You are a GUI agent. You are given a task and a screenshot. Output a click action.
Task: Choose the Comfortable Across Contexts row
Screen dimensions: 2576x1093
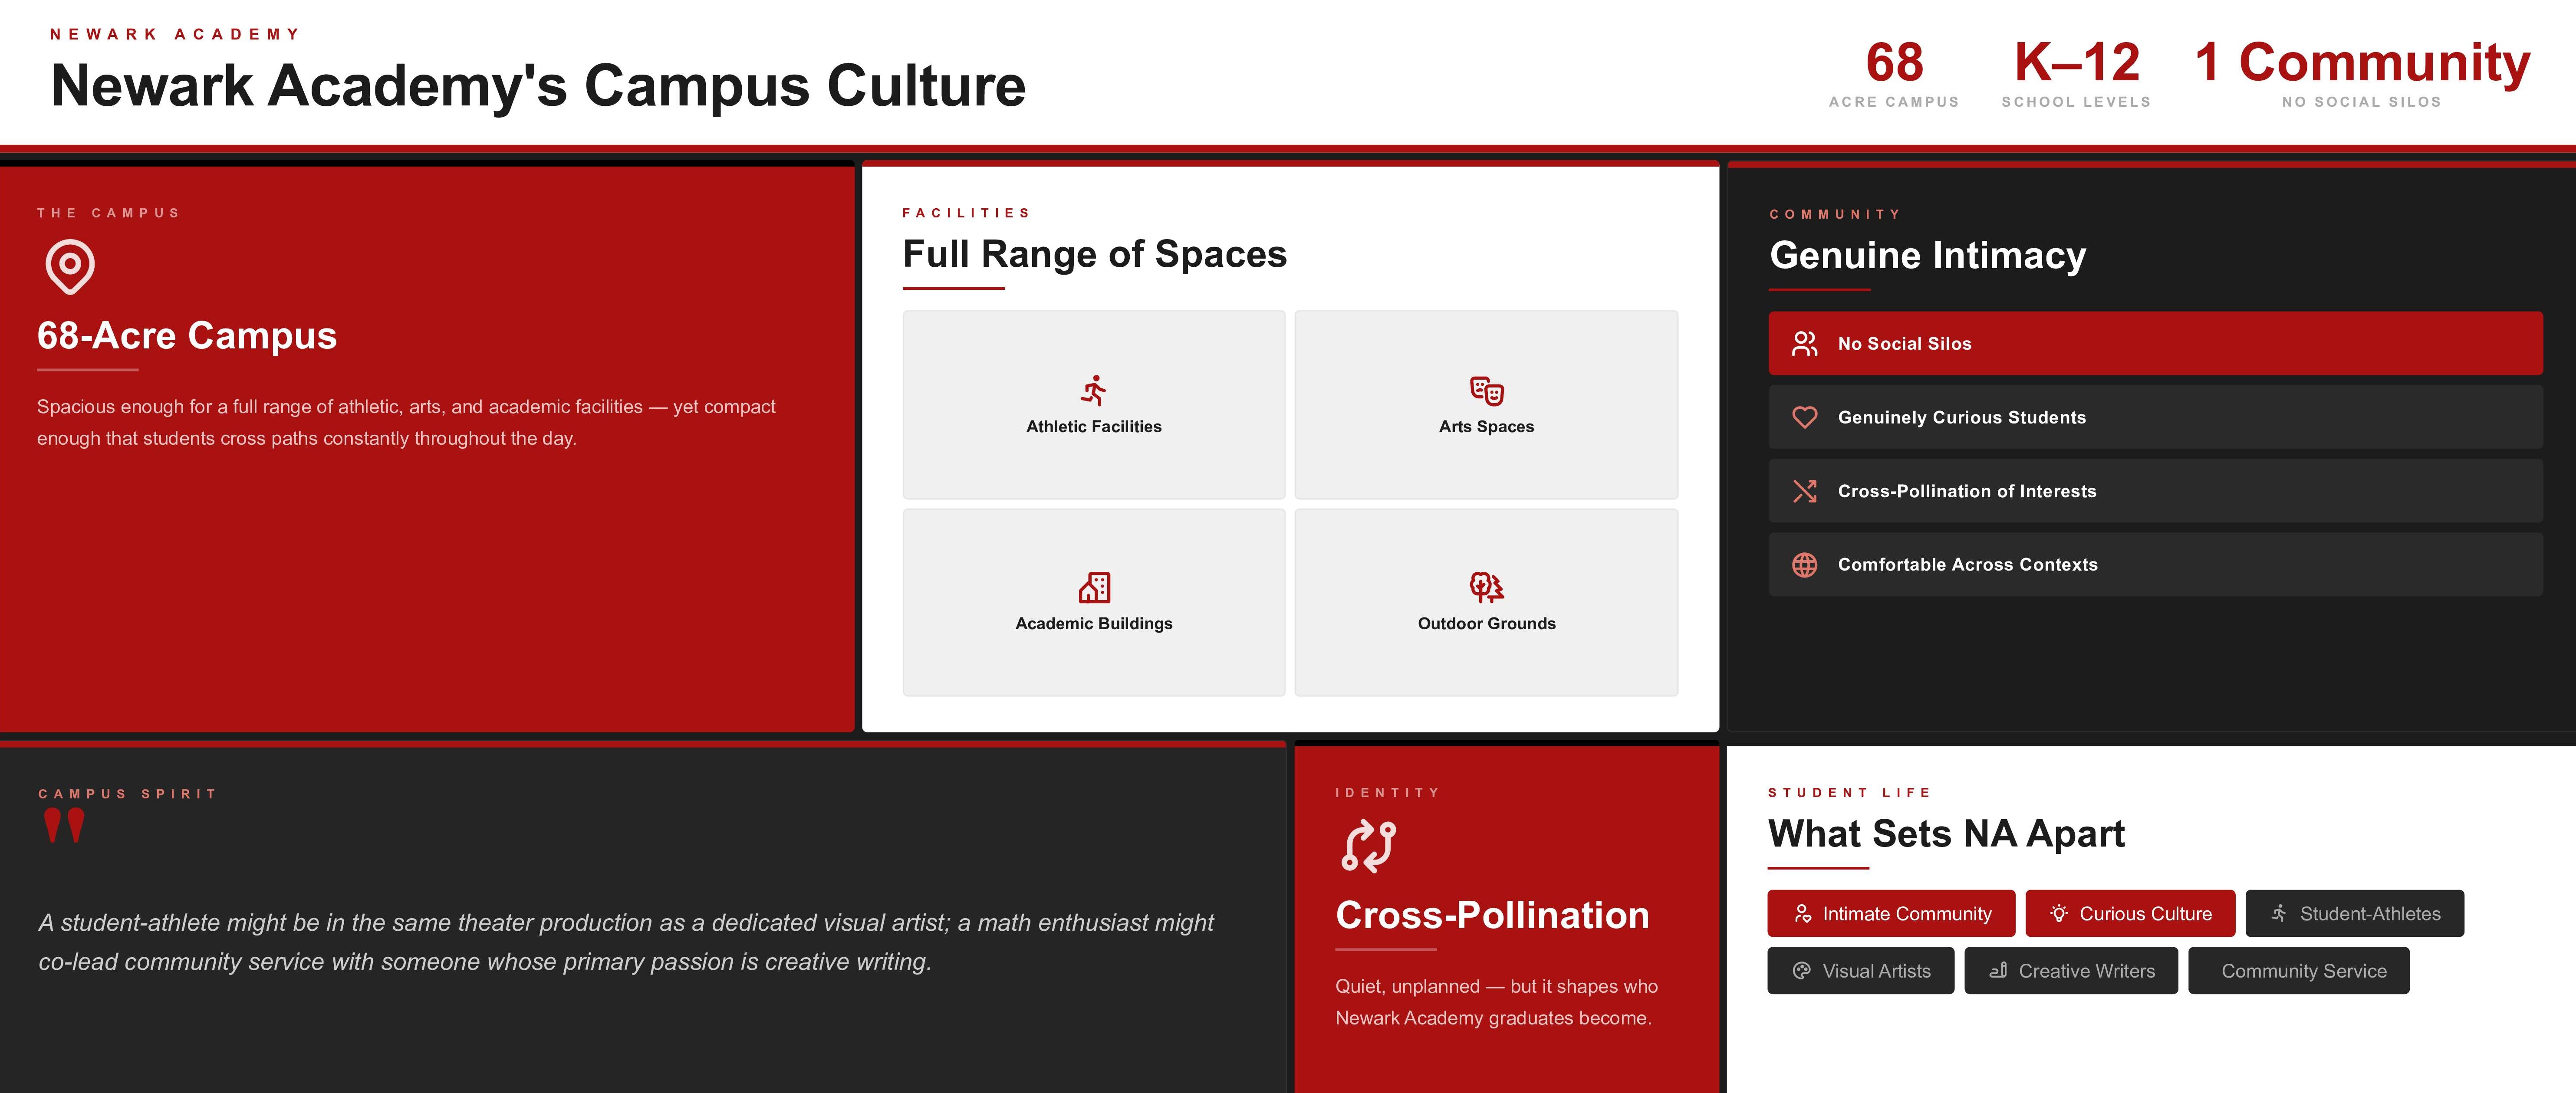click(x=2155, y=565)
